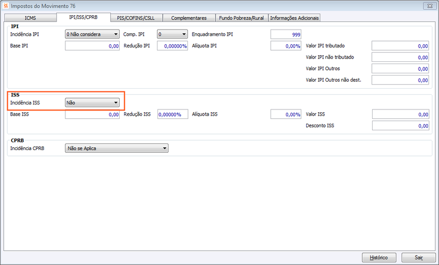Switch to the ICMS tab
Screen dimensions: 439x265
pos(30,18)
